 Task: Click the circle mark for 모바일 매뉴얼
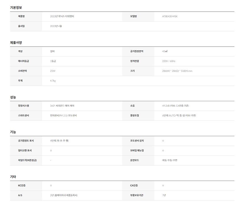(x=163, y=150)
